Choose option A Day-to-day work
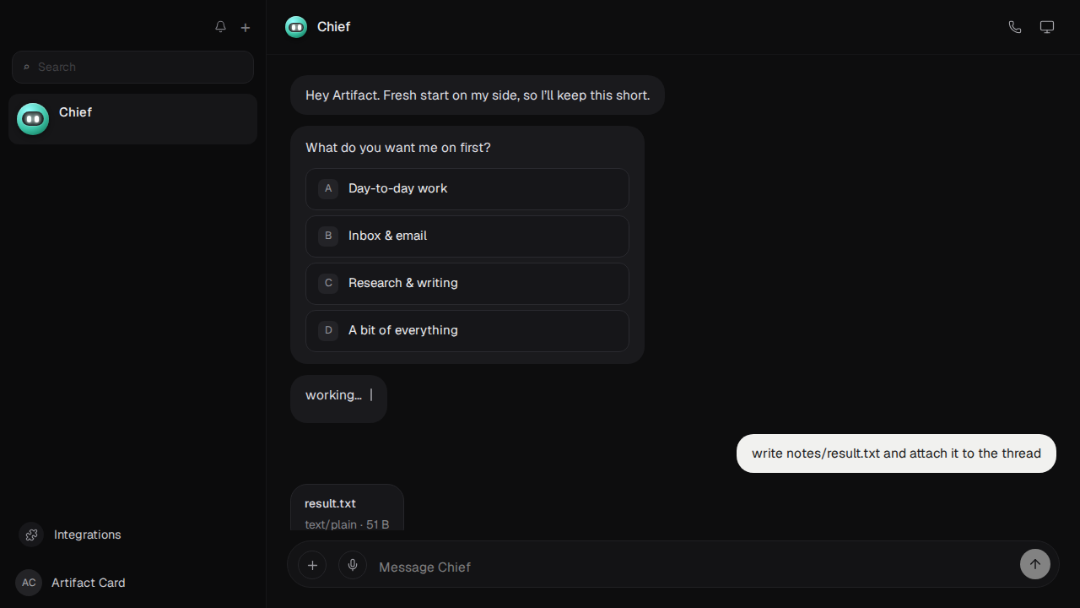 [467, 188]
